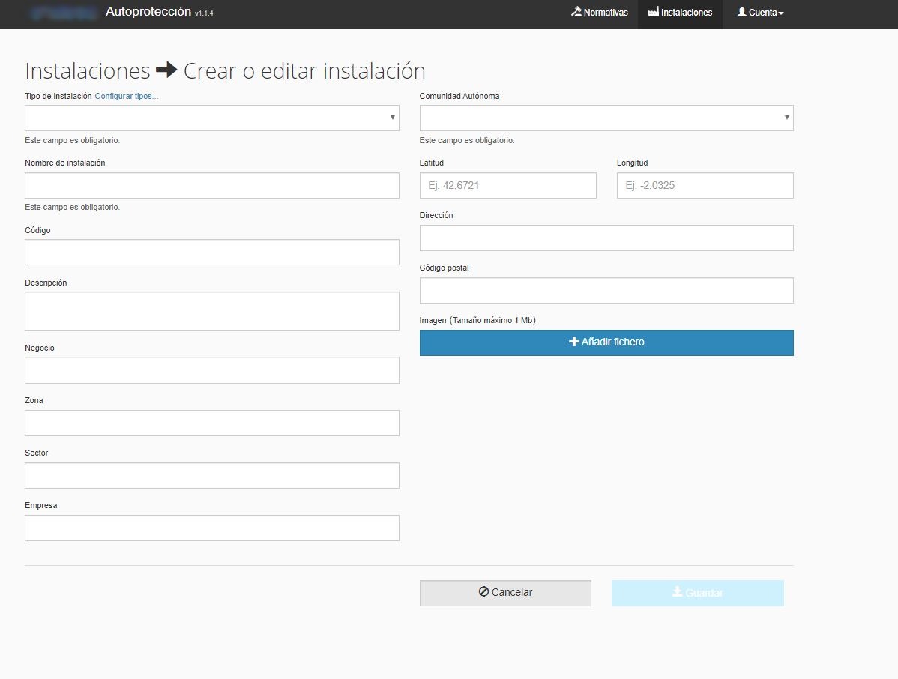Select the Instalaciones menu item
Viewport: 898px width, 679px height.
[x=686, y=13]
